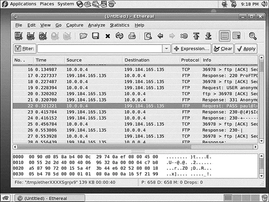Open the Go menu
The image size is (269, 202).
[x=58, y=25]
